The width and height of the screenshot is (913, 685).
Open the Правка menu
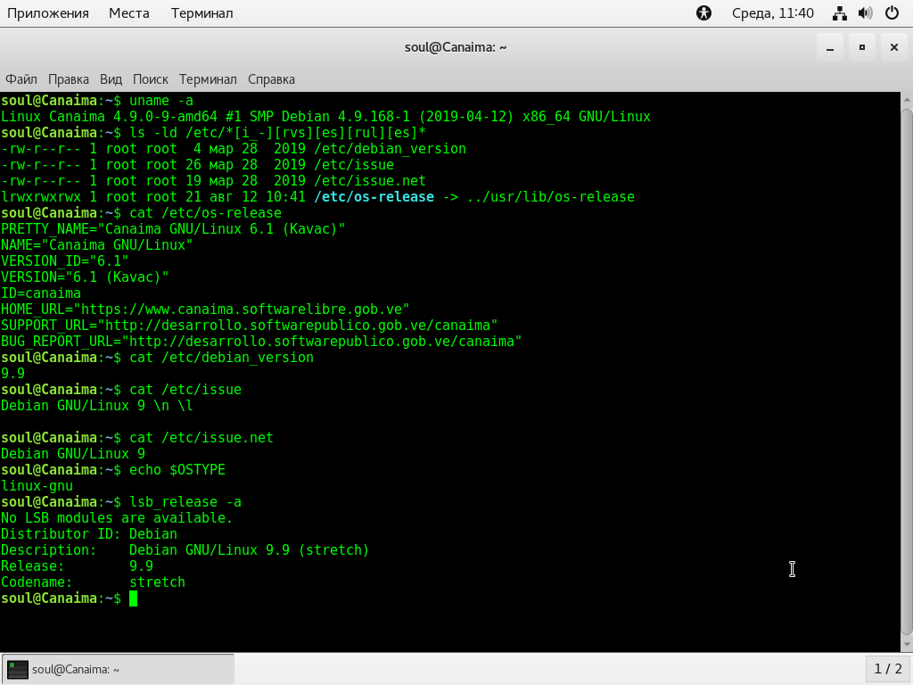coord(68,79)
